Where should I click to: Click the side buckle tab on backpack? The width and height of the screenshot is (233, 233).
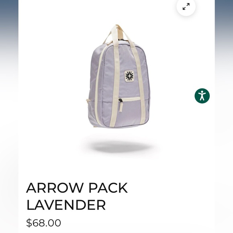(88, 100)
